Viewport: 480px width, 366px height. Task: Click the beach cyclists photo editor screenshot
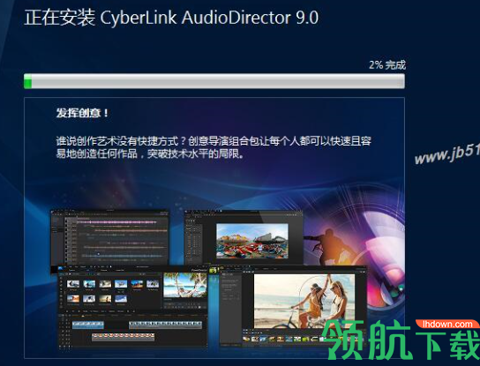(292, 307)
